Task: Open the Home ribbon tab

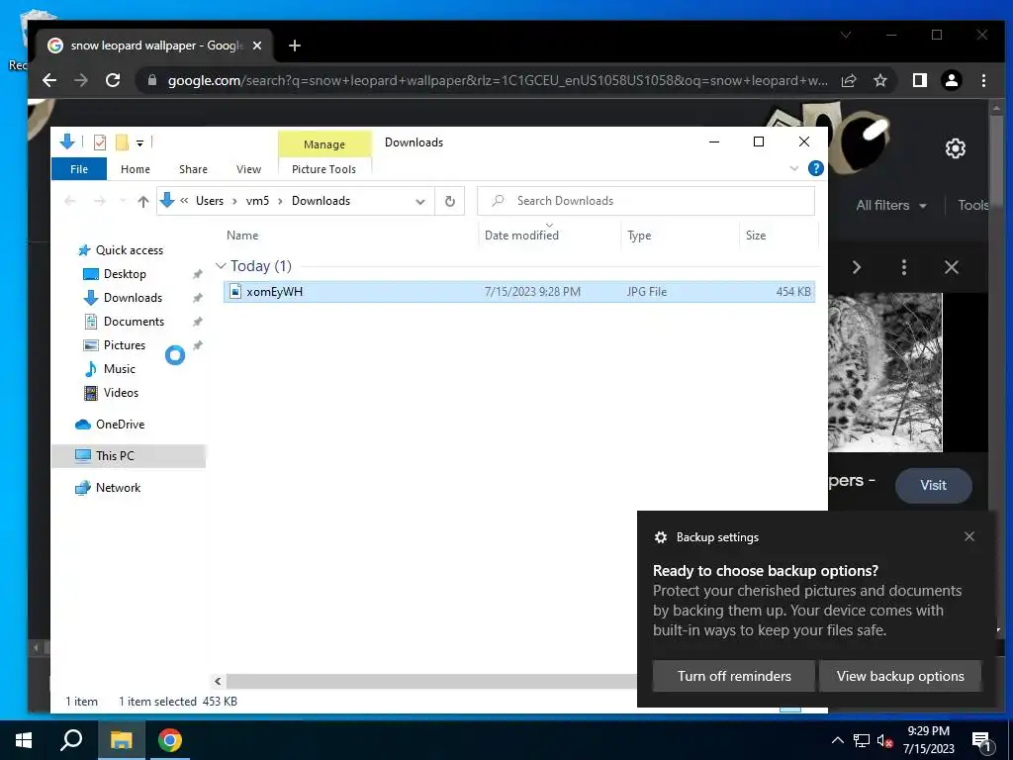Action: coord(135,169)
